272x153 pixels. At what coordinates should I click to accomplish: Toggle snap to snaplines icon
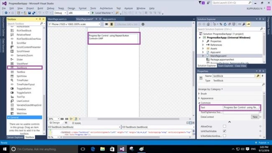point(71,119)
